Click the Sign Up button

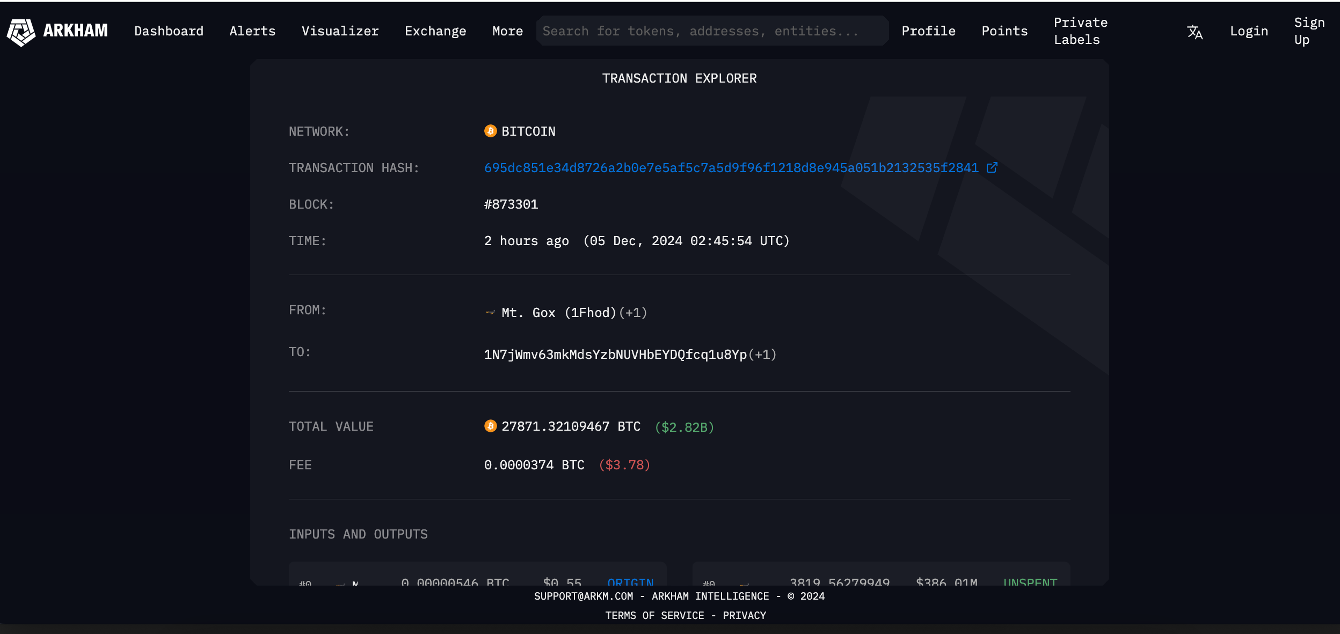[x=1309, y=31]
